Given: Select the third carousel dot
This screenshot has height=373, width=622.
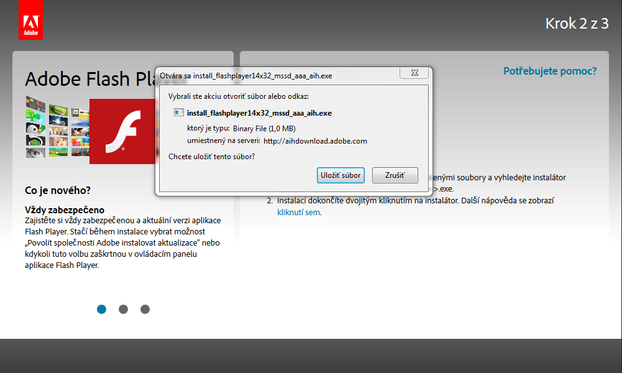Looking at the screenshot, I should [145, 309].
